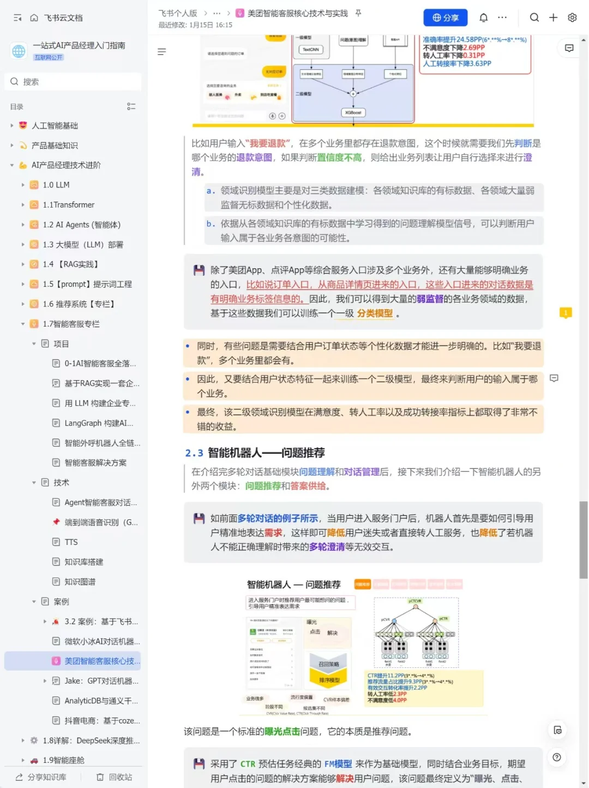Open 一站式AI产品经理入门指南 title
Image resolution: width=589 pixels, height=788 pixels.
pos(79,45)
